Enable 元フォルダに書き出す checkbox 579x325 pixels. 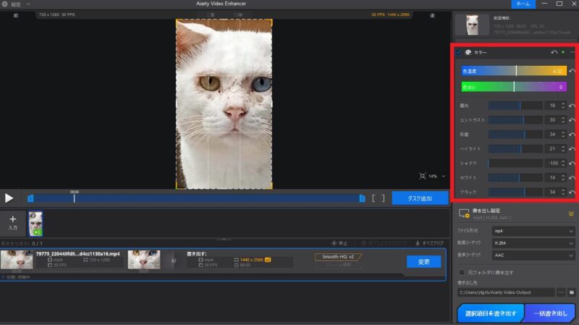coord(462,272)
